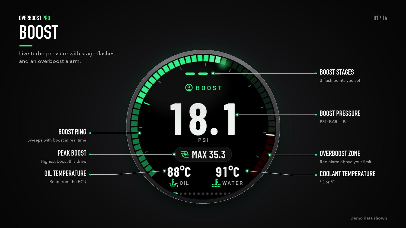Click the OIL TEMPERATURE callout heading
The width and height of the screenshot is (406, 228).
(65, 174)
